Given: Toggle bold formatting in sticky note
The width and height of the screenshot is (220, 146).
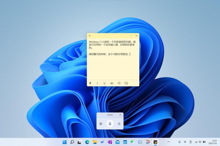Looking at the screenshot, I should click(90, 83).
